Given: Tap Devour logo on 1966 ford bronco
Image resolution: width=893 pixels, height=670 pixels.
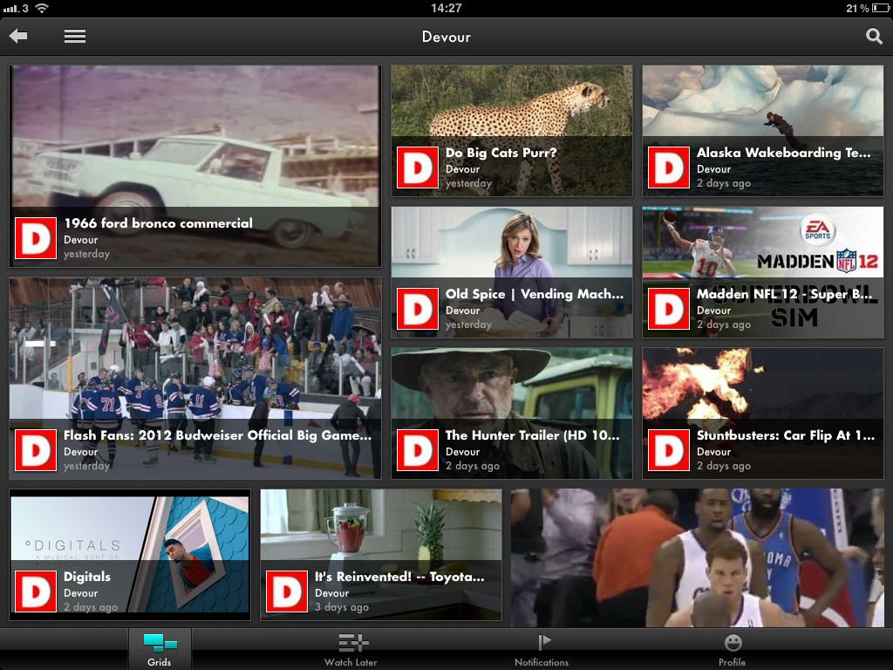Looking at the screenshot, I should pyautogui.click(x=35, y=238).
